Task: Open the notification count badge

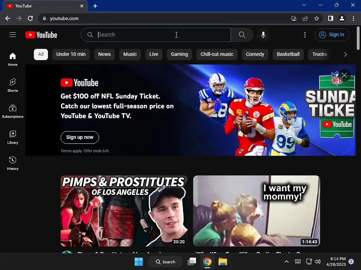Action: [351, 262]
